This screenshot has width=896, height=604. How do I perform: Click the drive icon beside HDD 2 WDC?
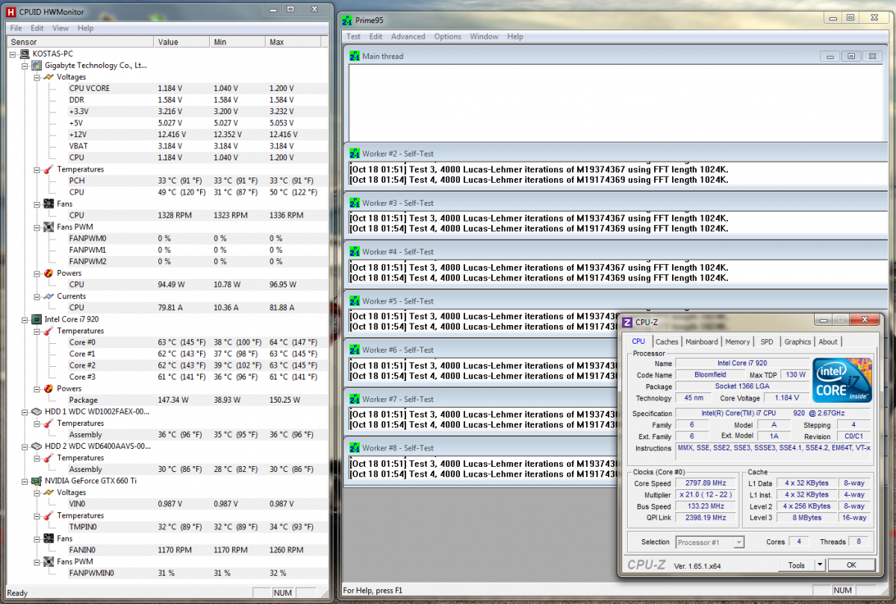[37, 446]
